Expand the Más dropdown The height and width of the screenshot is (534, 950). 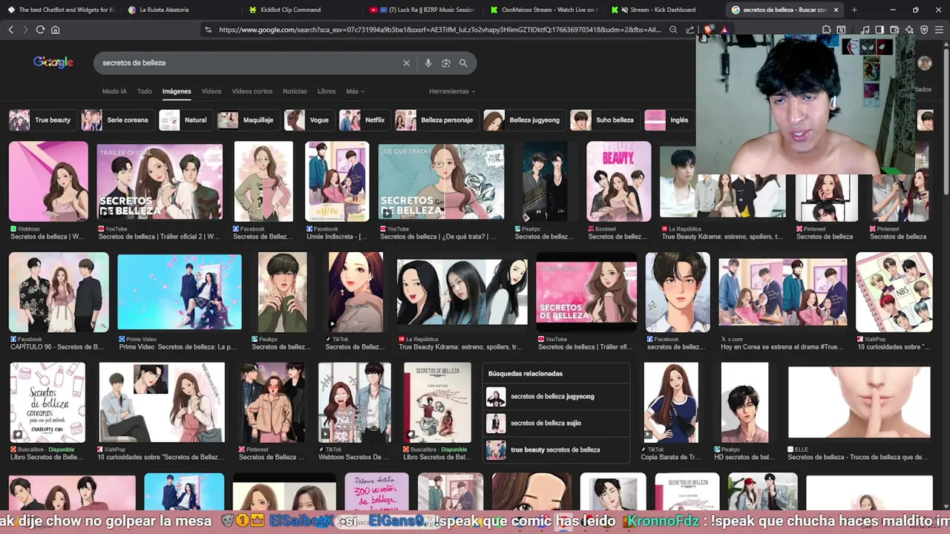pyautogui.click(x=355, y=91)
